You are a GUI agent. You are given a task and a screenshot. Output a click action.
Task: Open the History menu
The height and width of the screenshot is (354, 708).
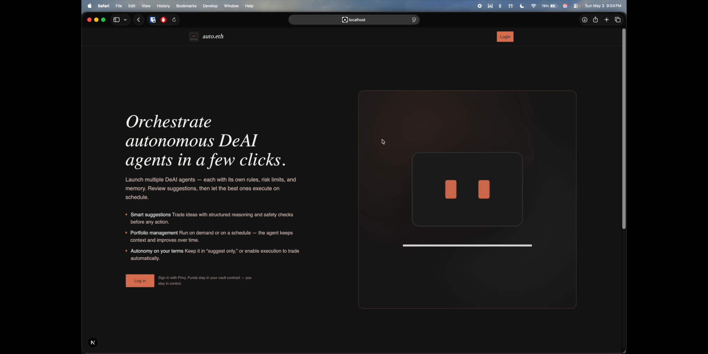pyautogui.click(x=163, y=6)
